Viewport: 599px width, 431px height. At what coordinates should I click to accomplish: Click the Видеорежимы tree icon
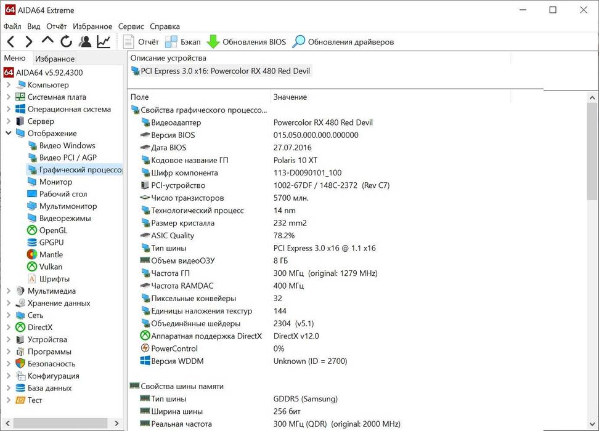[32, 219]
